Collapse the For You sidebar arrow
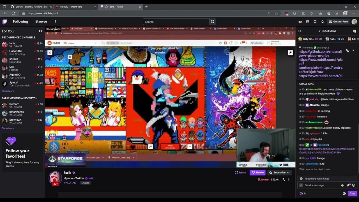This screenshot has height=202, width=359. [x=40, y=31]
